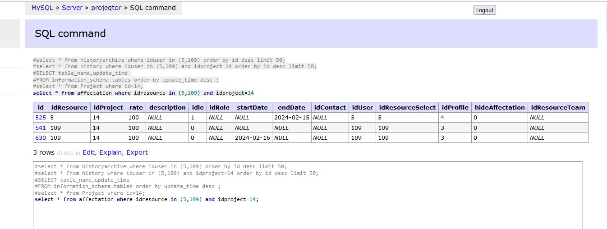Open row id 541 for editing

41,128
